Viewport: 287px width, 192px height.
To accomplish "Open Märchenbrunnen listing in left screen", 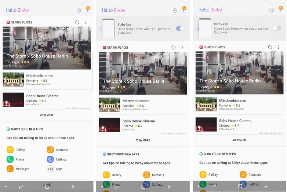I will tap(47, 80).
